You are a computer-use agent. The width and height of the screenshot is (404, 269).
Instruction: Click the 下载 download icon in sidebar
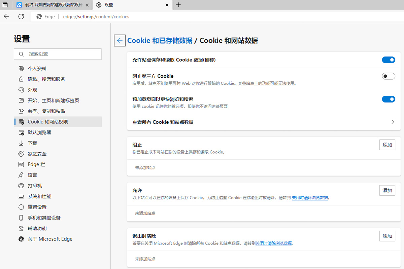(x=21, y=143)
